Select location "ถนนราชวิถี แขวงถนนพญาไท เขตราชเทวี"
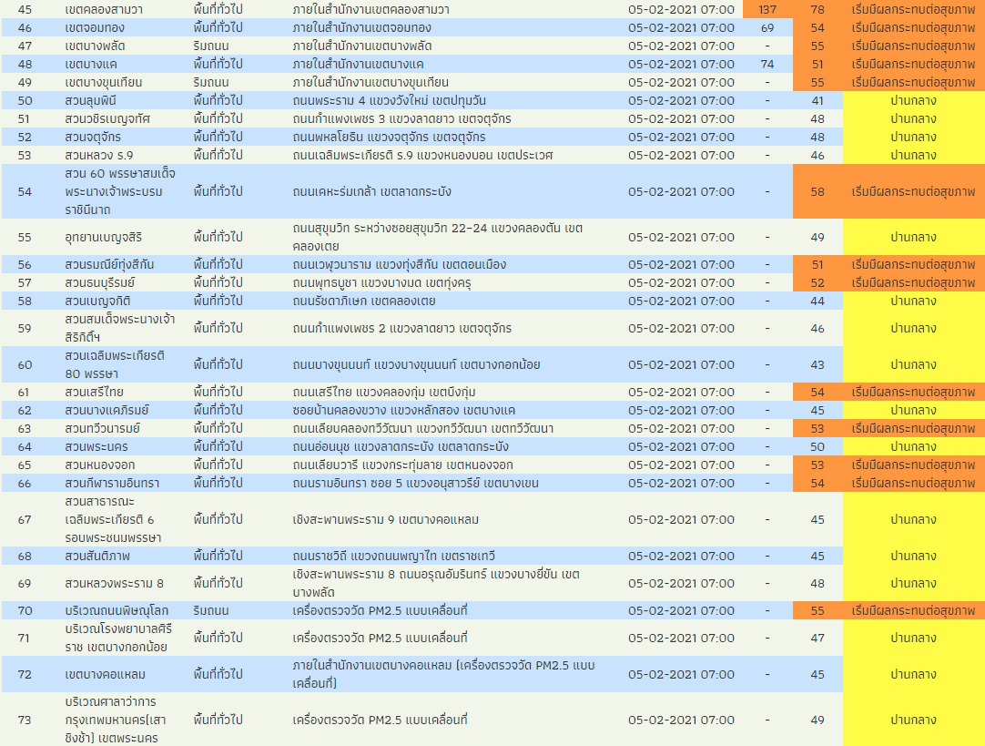 pyautogui.click(x=394, y=557)
